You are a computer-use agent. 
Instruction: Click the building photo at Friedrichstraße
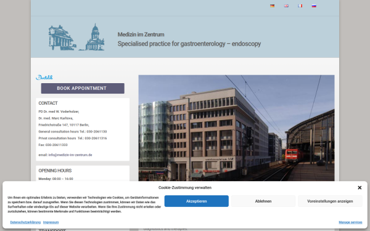tap(236, 128)
